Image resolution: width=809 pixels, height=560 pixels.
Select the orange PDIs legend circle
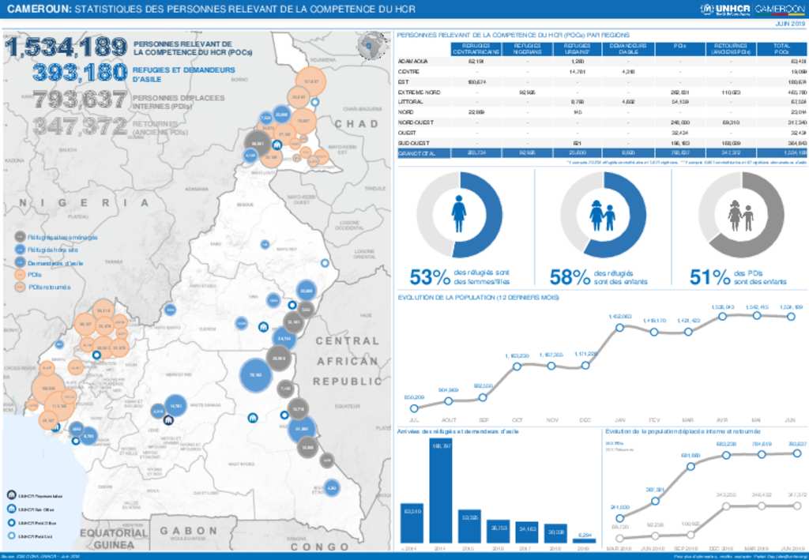pyautogui.click(x=20, y=274)
